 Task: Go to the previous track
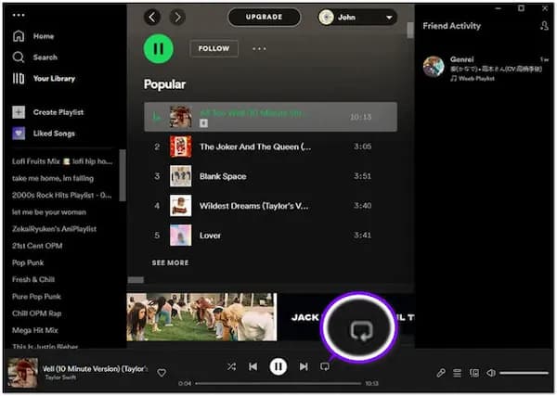[x=253, y=367]
